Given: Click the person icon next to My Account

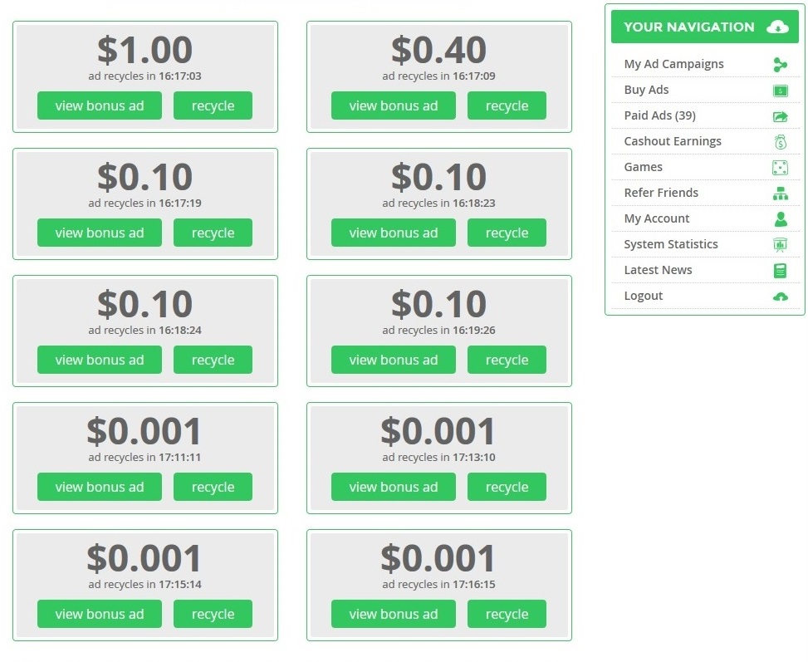Looking at the screenshot, I should click(780, 218).
